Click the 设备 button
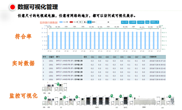The height and width of the screenshot is (110, 182). 147,22
